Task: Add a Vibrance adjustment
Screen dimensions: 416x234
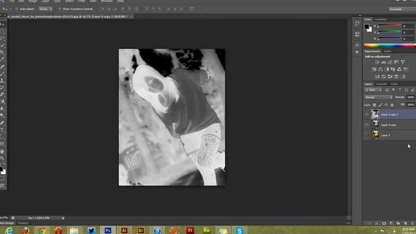Action: tap(403, 62)
